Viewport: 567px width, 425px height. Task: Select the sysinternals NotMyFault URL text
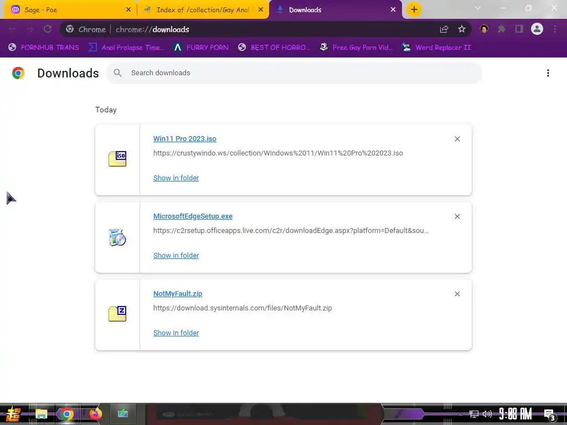click(x=243, y=308)
